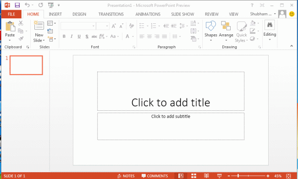The image size is (298, 179).
Task: Start Slide Show from status bar
Action: (219, 176)
